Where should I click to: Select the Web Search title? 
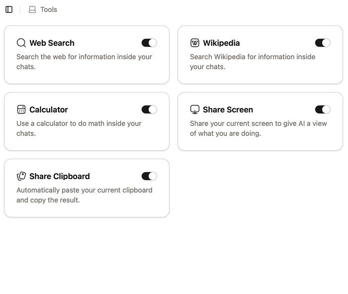(x=52, y=43)
